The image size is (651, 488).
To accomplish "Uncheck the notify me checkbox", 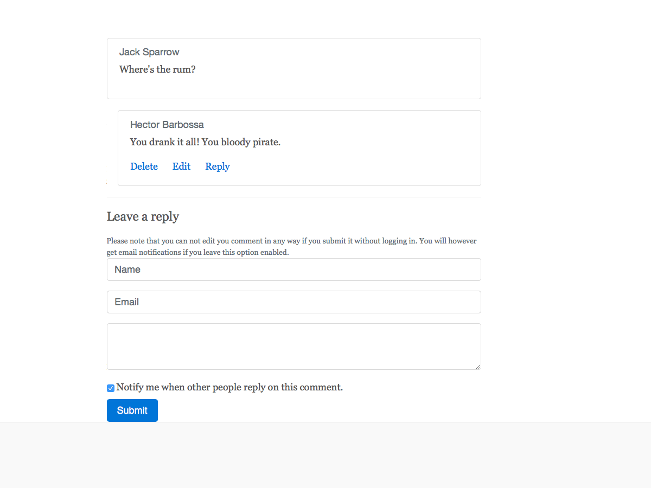I will (x=111, y=388).
